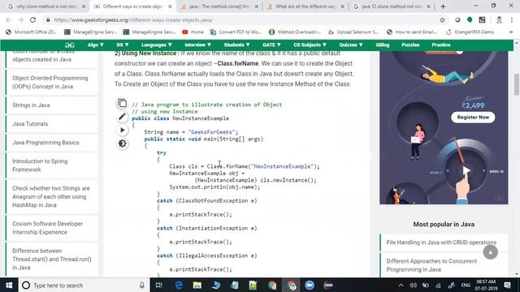Open Convert PDF to Word bookmark
This screenshot has width=520, height=292.
[236, 32]
